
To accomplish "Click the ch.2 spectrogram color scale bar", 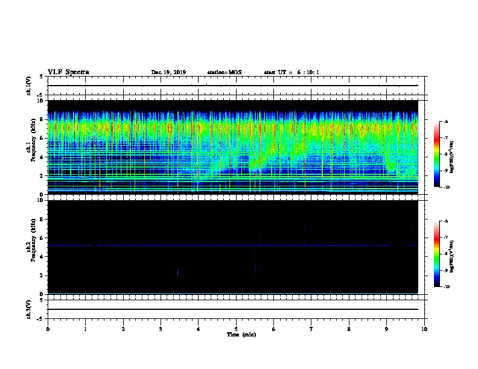I will coord(437,254).
